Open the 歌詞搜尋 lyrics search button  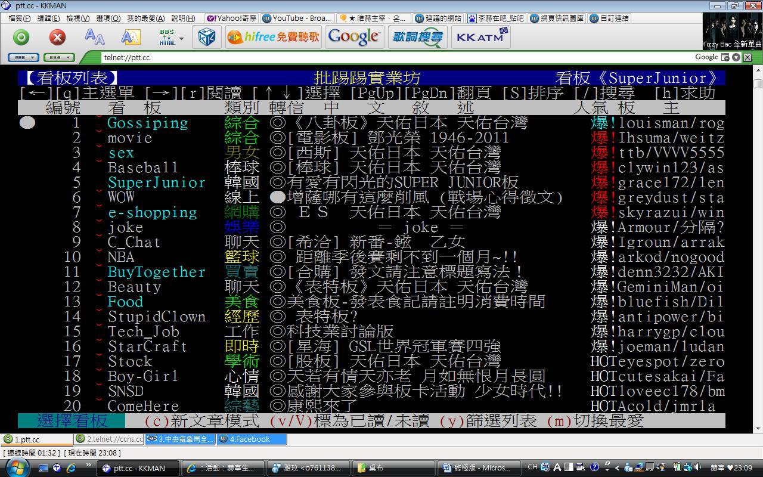pyautogui.click(x=417, y=37)
